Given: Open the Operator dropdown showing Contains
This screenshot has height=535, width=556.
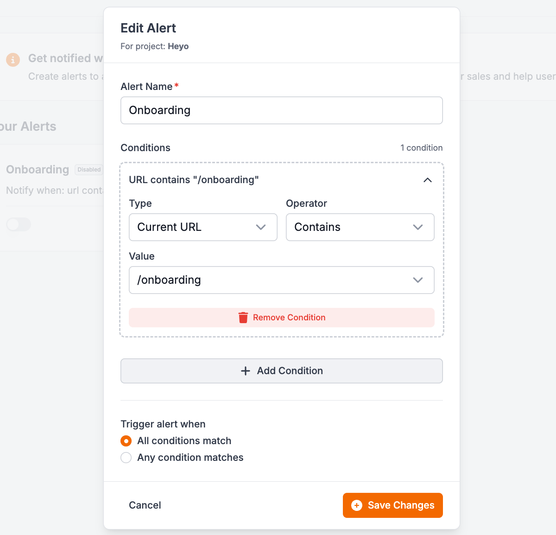Looking at the screenshot, I should click(x=360, y=227).
